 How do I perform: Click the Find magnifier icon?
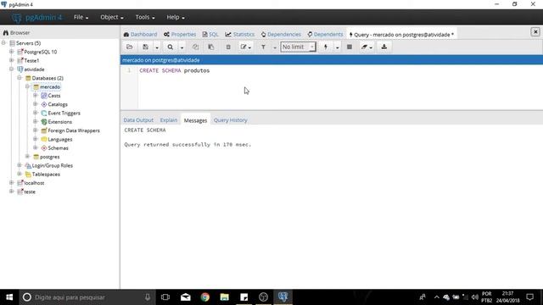click(170, 47)
